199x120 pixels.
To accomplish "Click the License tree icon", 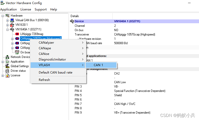I will coord(7,75).
